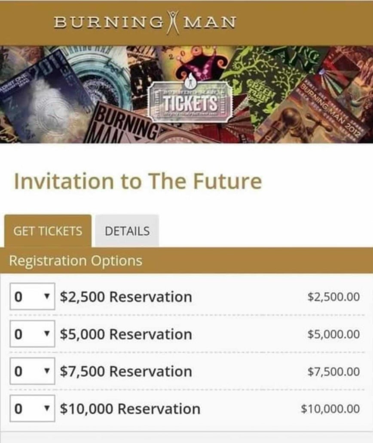Click the Registration Options header bar

[x=186, y=261]
